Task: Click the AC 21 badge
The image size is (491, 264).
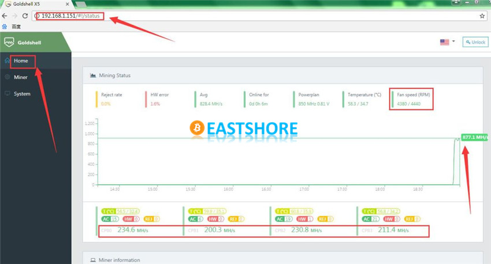Action: 371,219
